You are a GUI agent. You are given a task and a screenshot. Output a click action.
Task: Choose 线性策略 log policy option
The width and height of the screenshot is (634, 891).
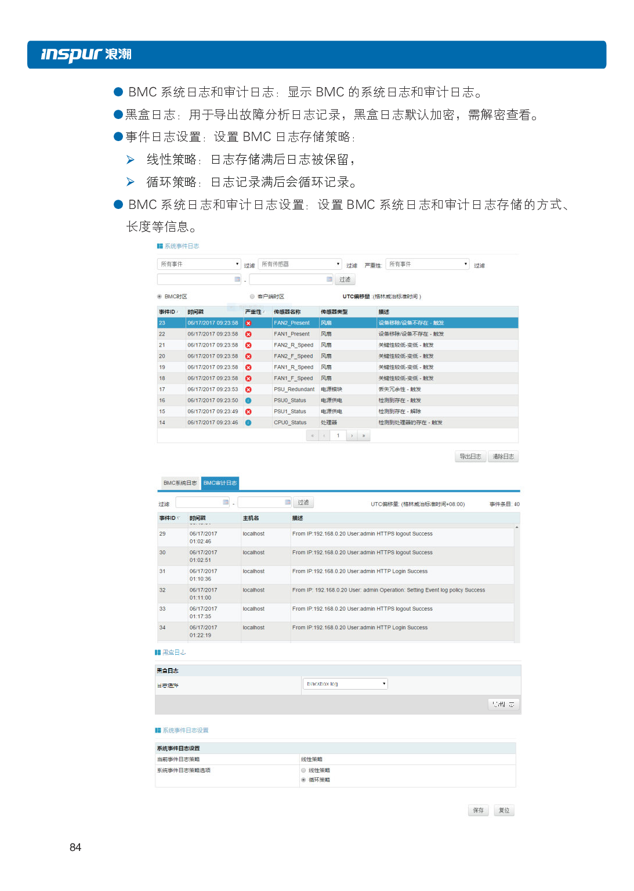(303, 770)
